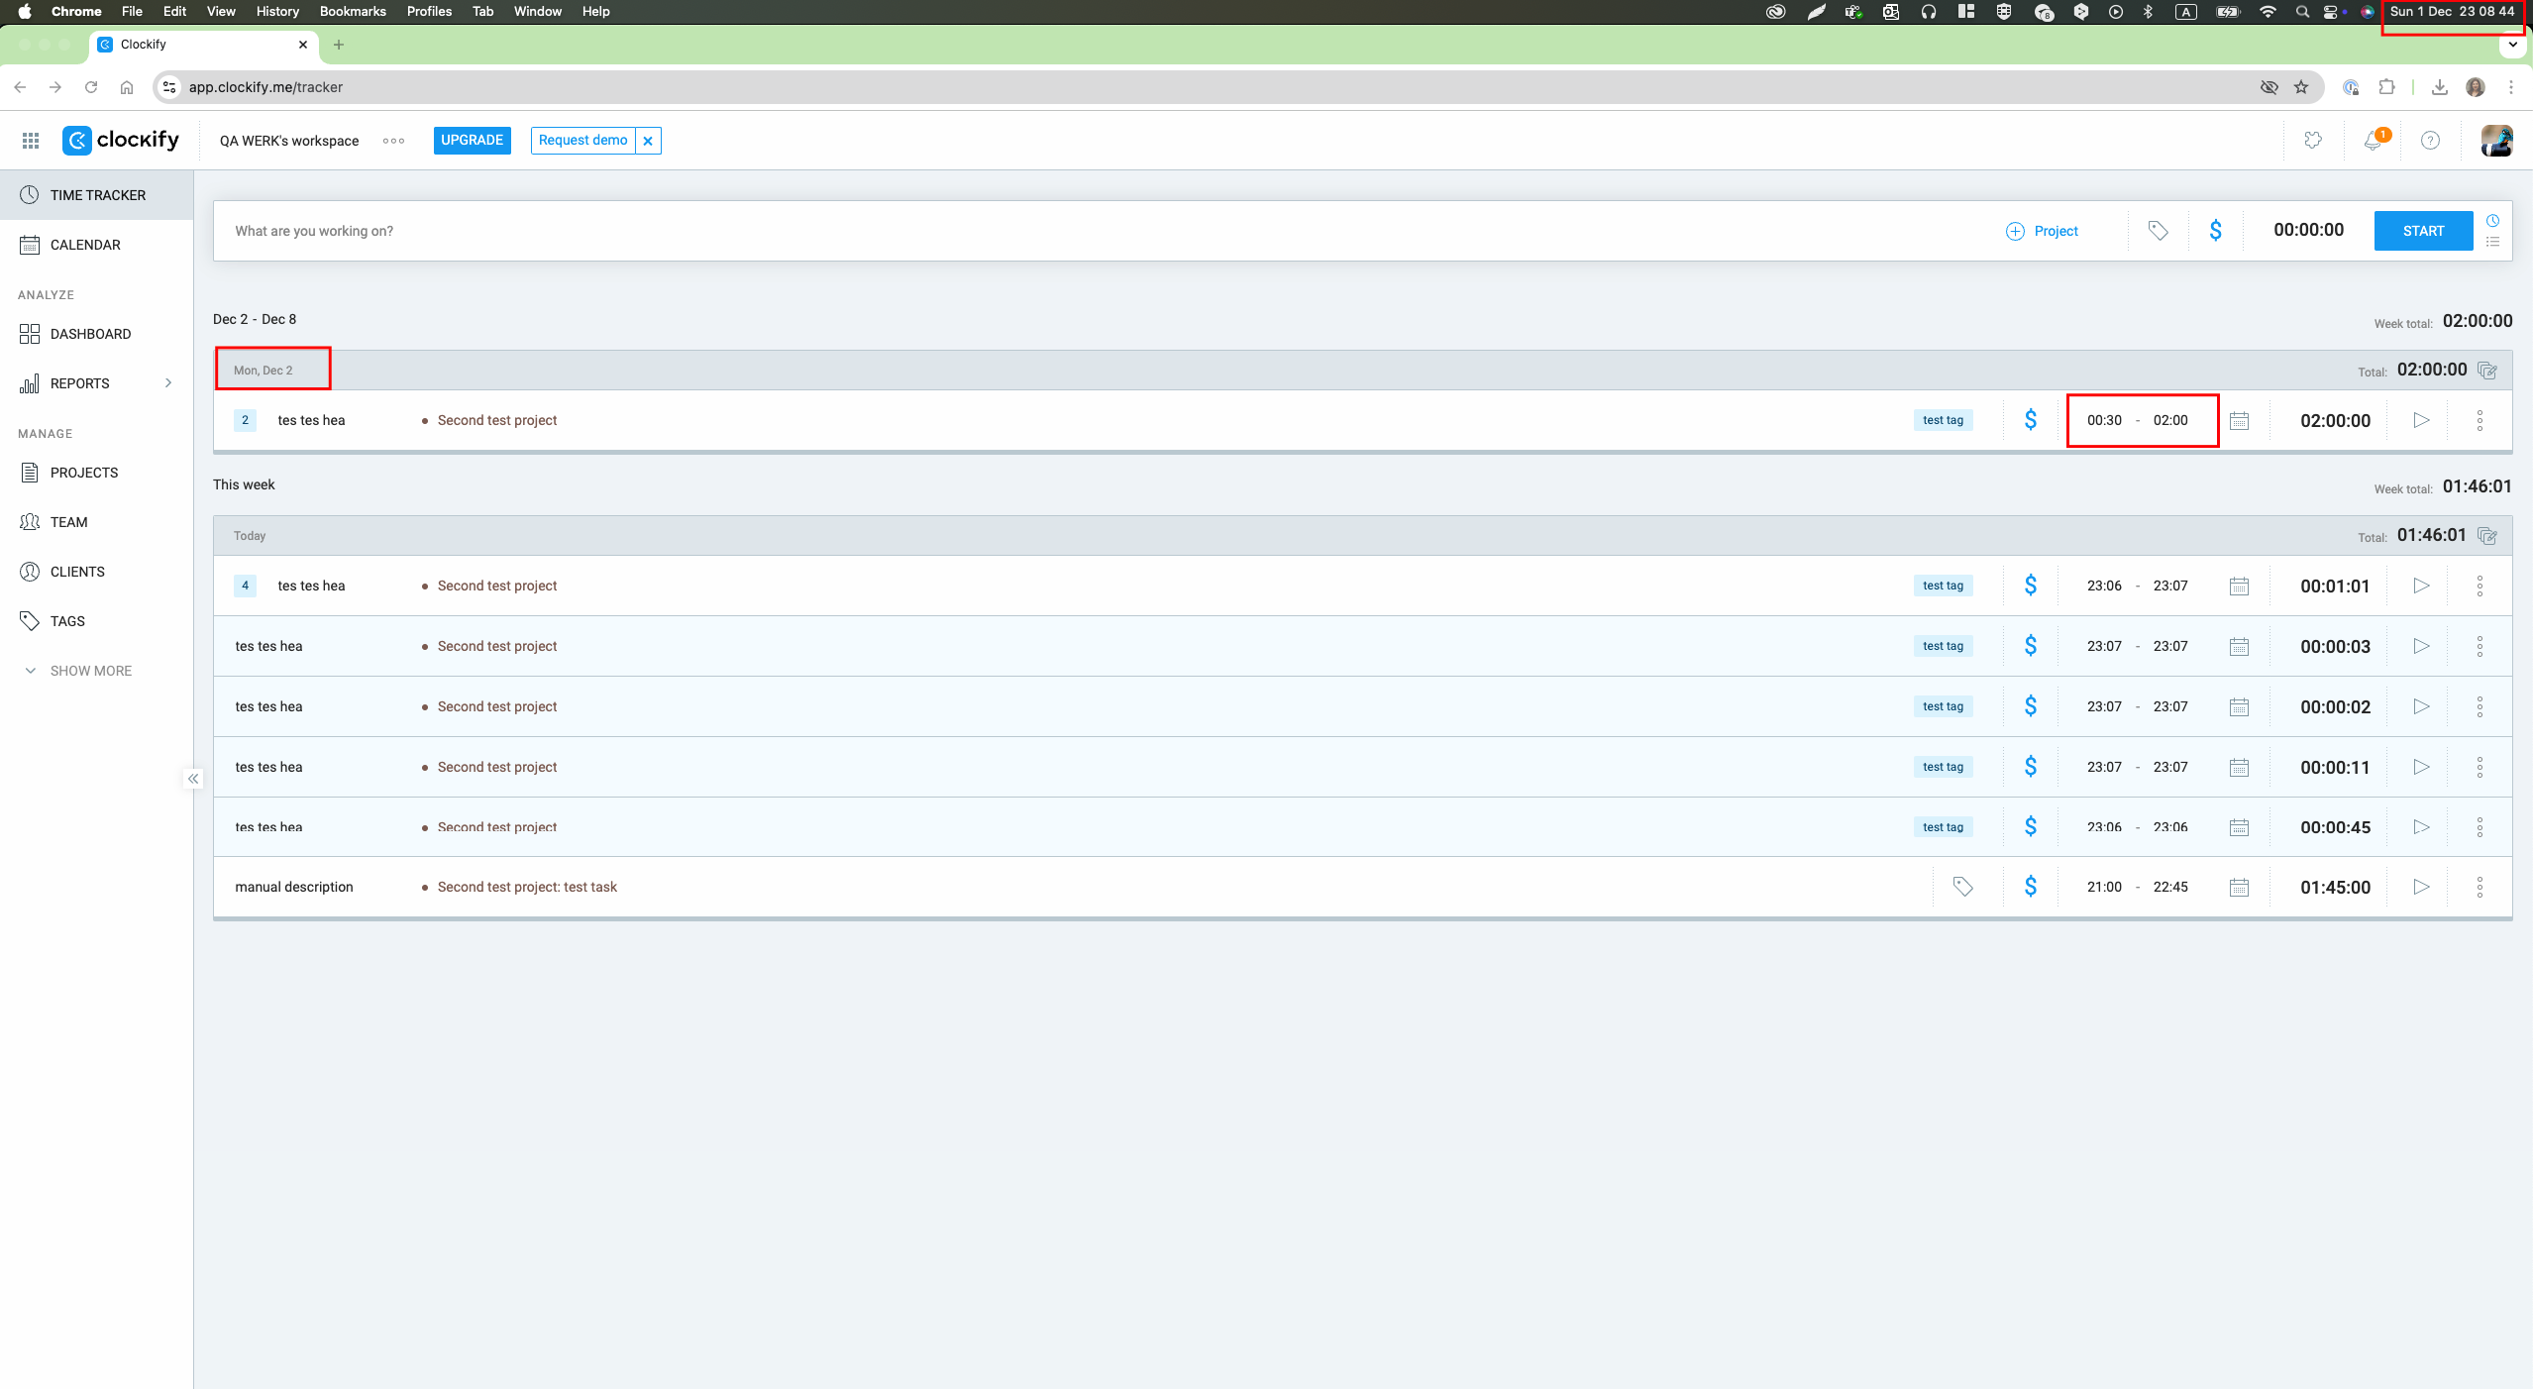Focus the 'What are you working on?' field
This screenshot has width=2533, height=1389.
[x=1100, y=231]
